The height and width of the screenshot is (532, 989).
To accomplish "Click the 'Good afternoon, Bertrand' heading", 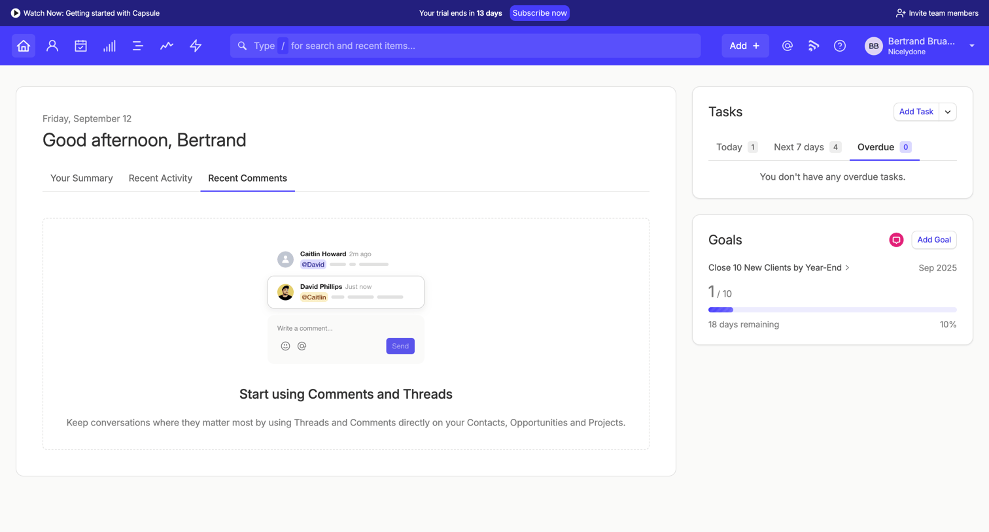I will 145,140.
